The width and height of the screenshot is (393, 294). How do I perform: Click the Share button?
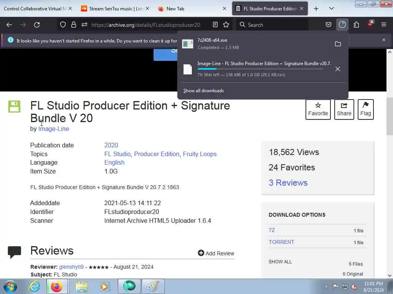[x=344, y=109]
